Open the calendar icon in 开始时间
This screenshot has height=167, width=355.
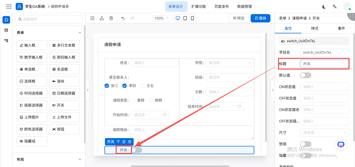pyautogui.click(x=165, y=115)
